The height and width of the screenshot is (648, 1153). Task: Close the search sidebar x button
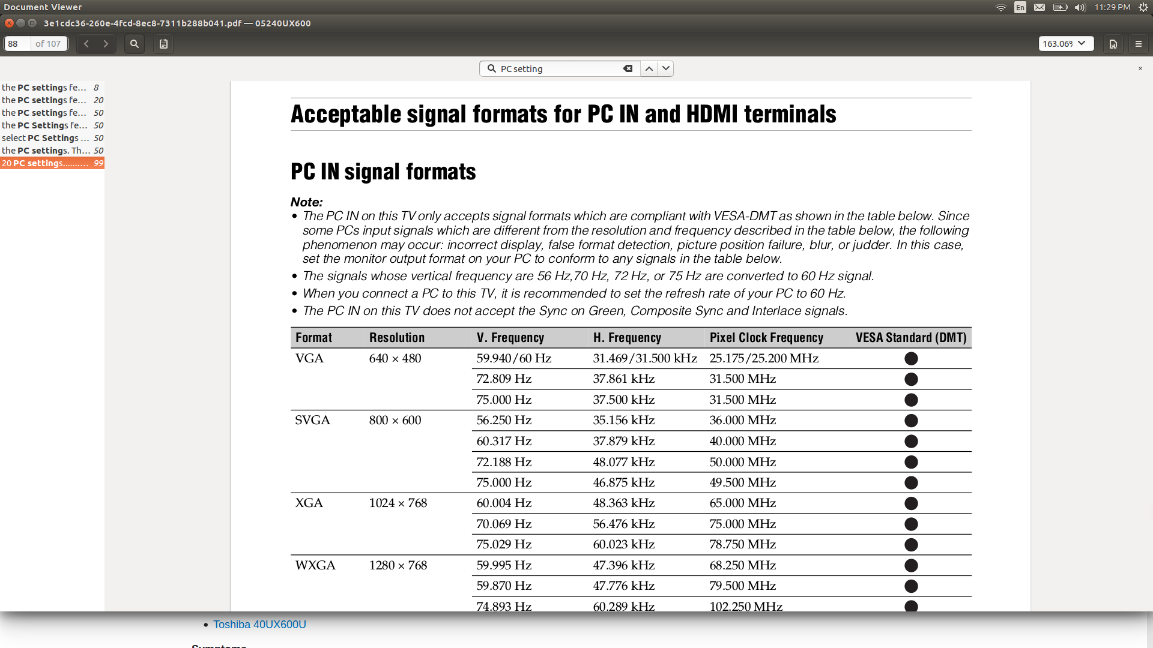click(x=1140, y=68)
